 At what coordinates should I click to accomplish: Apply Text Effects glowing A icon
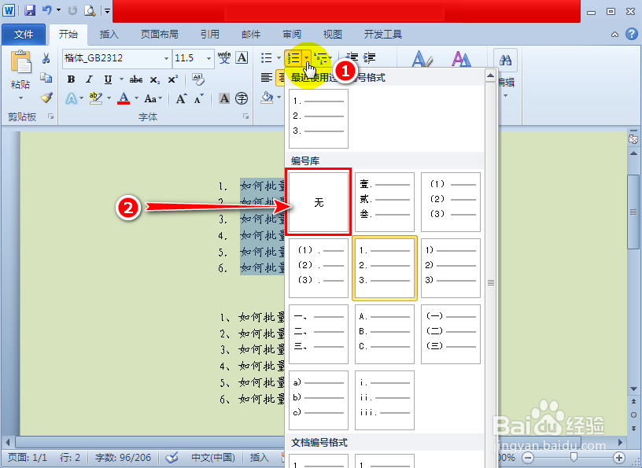coord(72,98)
